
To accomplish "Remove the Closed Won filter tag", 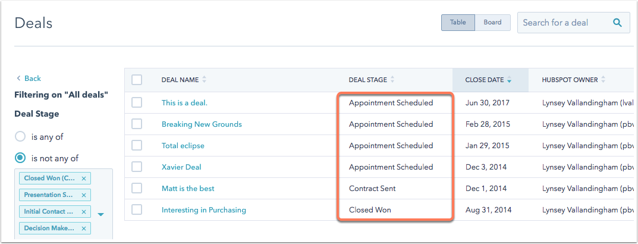I will coord(83,179).
